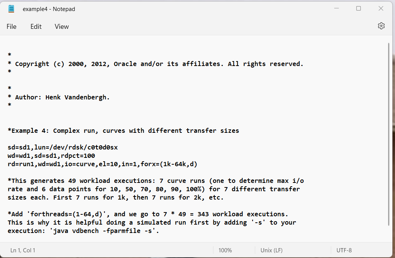Open Notepad settings gear icon
The image size is (395, 258).
[x=381, y=26]
